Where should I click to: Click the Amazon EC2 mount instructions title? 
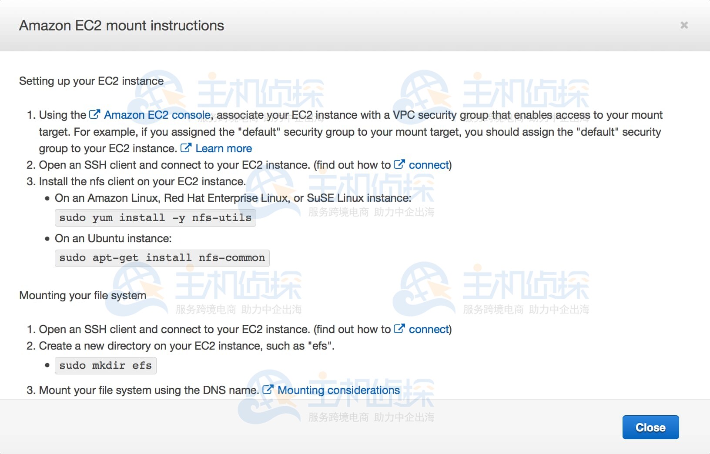click(121, 26)
